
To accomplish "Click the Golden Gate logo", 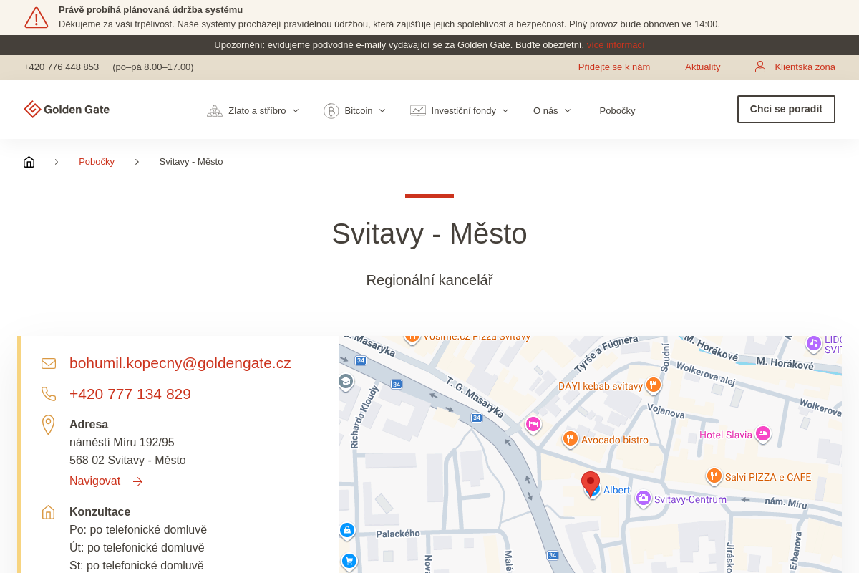I will pyautogui.click(x=67, y=110).
